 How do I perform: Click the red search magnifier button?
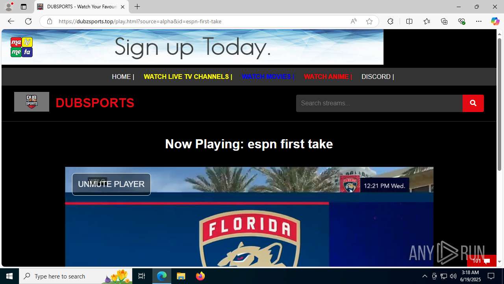[x=473, y=103]
